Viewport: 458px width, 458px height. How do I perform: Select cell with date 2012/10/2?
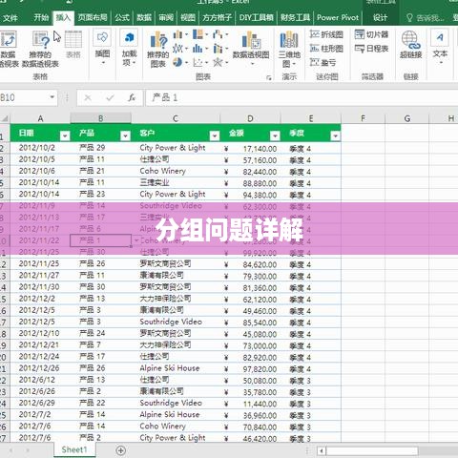40,148
